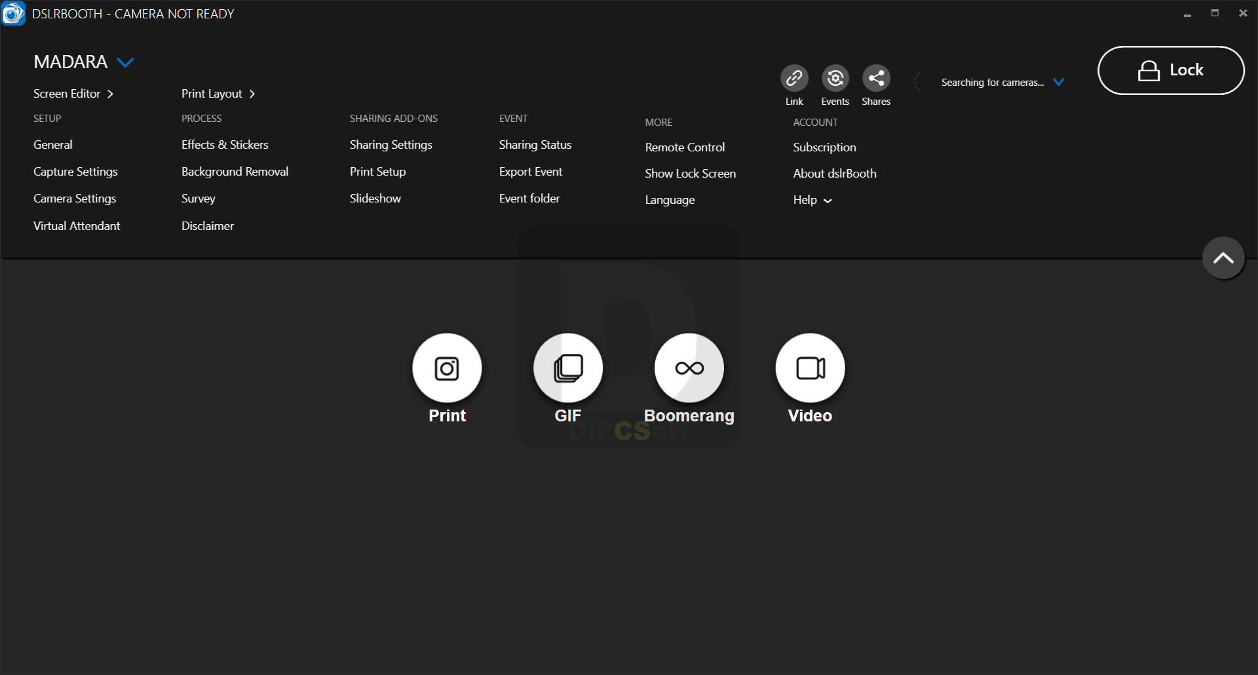The width and height of the screenshot is (1258, 675).
Task: Start a Boomerang session
Action: click(689, 368)
